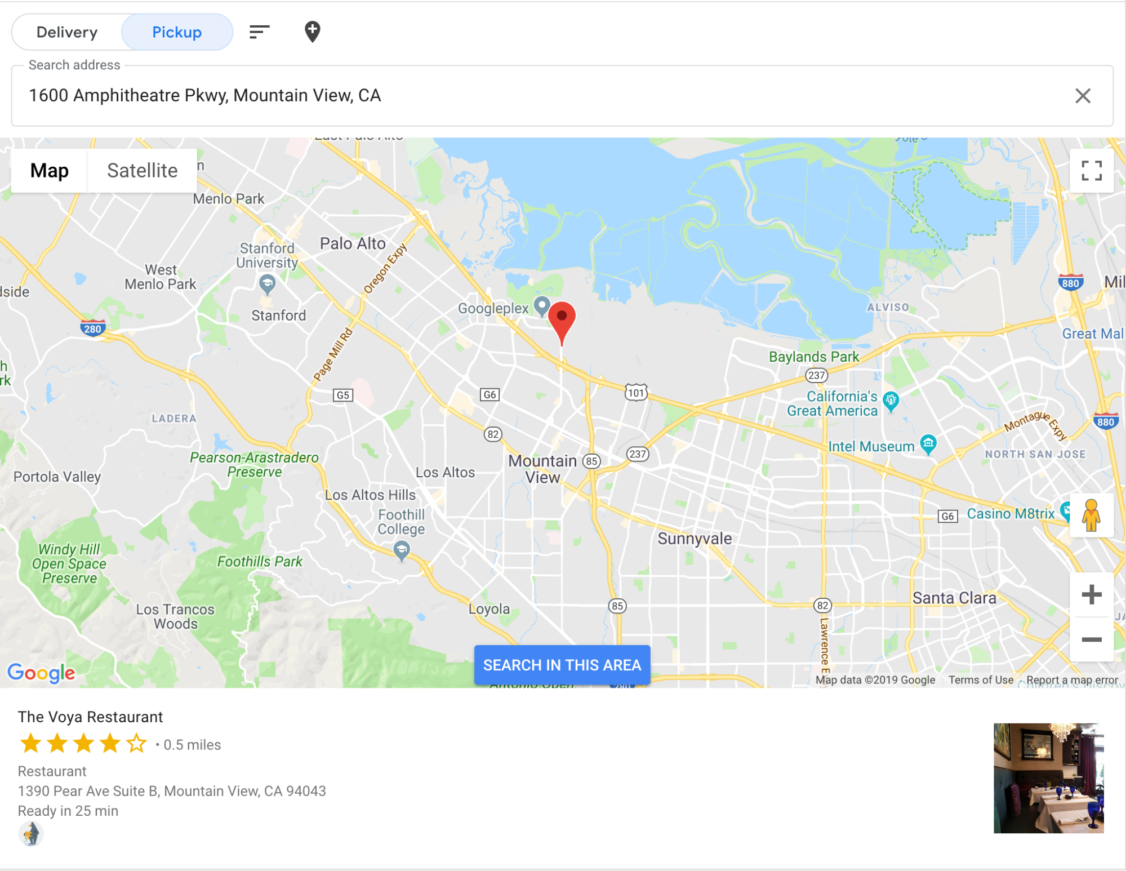Screen dimensions: 1126x871
Task: Clear the search address with X
Action: coord(1082,96)
